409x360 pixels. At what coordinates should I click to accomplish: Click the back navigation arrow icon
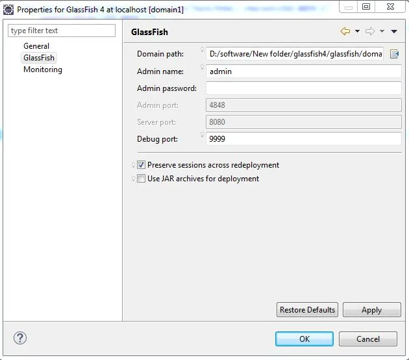tap(345, 31)
